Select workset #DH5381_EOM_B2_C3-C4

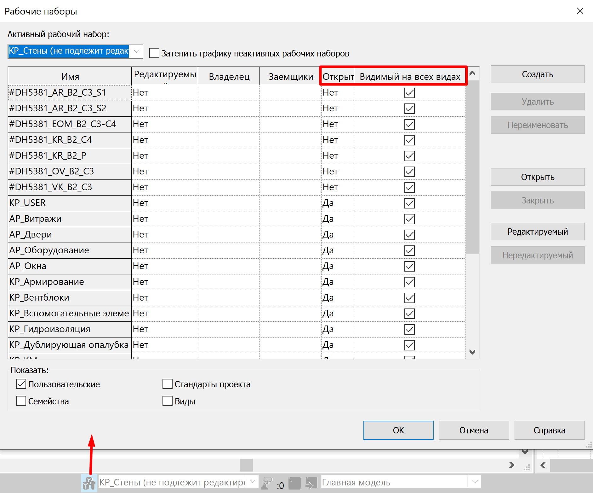70,124
